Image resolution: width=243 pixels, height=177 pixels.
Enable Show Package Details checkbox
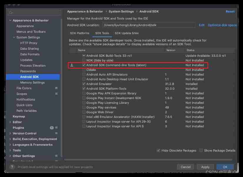pos(201,150)
